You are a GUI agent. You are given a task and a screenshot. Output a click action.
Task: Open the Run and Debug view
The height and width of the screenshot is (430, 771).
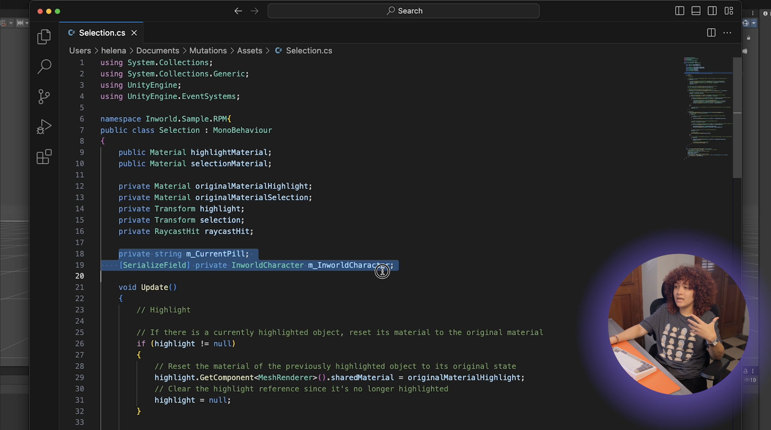[44, 126]
